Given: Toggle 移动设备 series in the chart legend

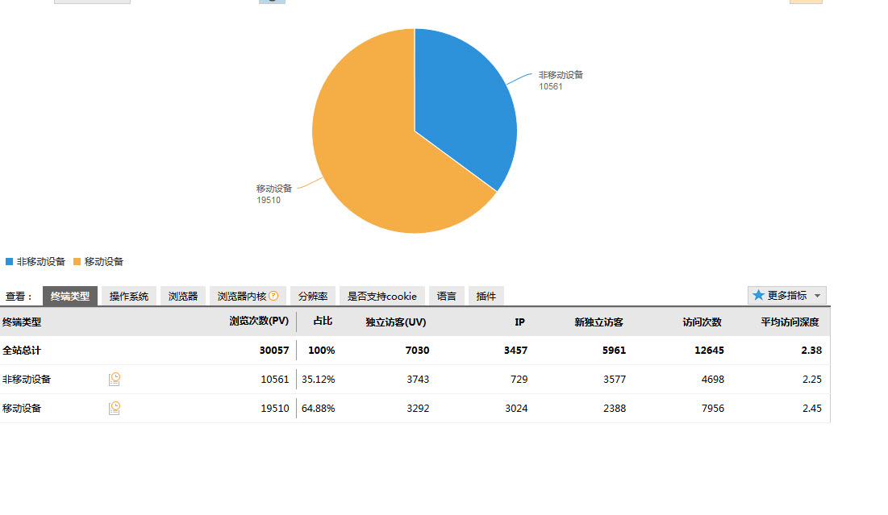Looking at the screenshot, I should pos(98,262).
